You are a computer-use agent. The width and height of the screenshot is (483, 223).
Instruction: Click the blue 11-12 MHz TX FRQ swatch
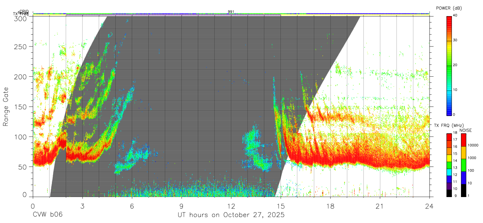(x=449, y=179)
